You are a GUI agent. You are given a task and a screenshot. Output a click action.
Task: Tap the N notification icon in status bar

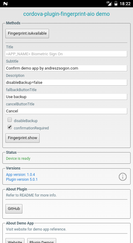[x=5, y=4]
